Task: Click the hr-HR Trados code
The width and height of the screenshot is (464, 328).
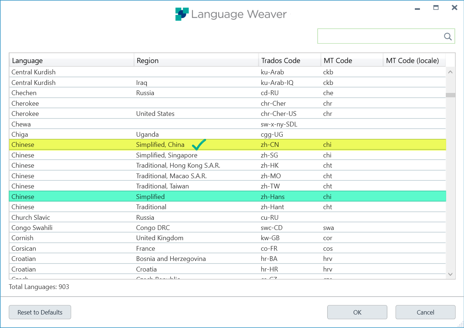Action: pos(270,269)
